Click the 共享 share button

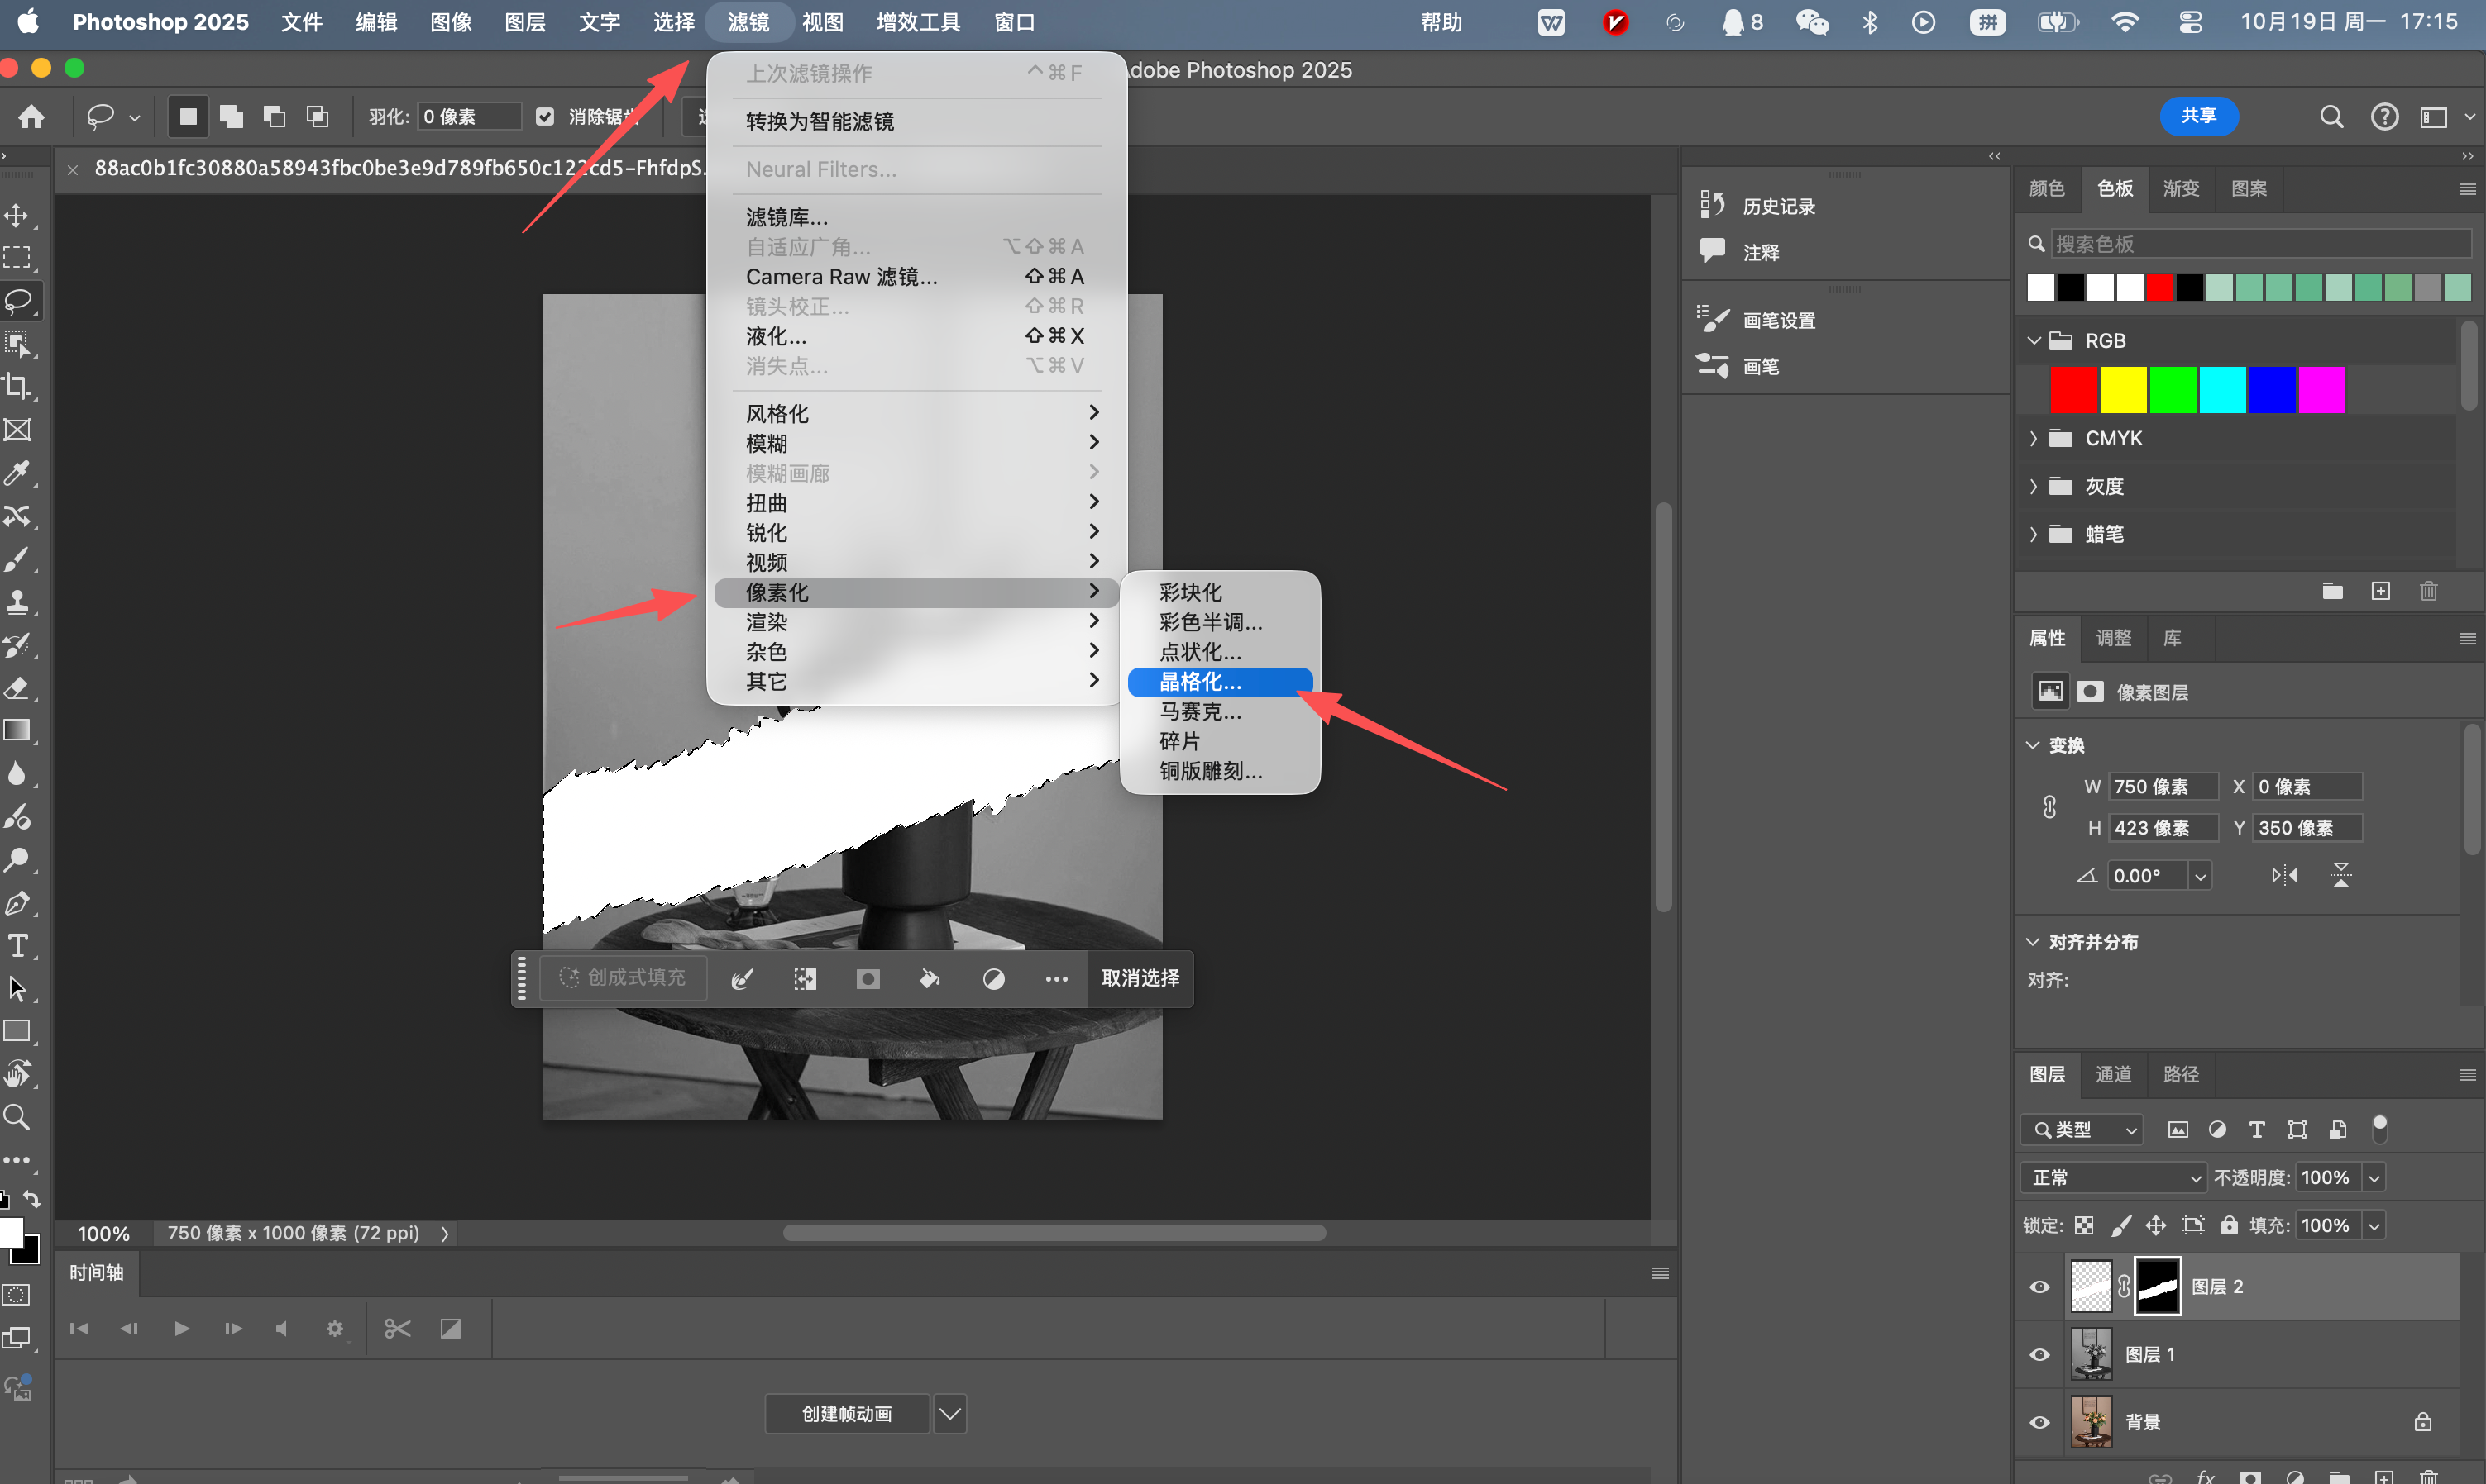(2199, 116)
